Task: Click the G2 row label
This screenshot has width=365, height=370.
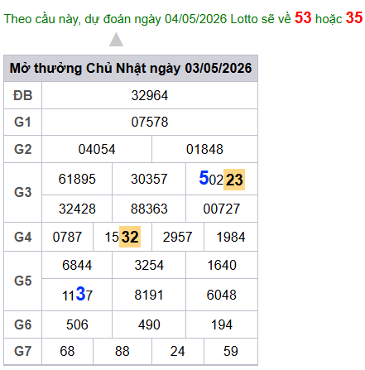Action: pos(22,149)
